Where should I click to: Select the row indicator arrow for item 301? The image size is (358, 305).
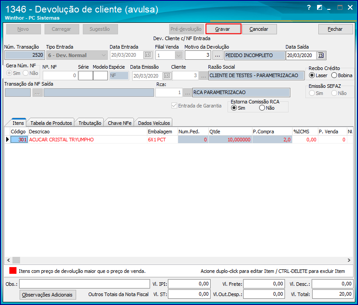coord(7,140)
